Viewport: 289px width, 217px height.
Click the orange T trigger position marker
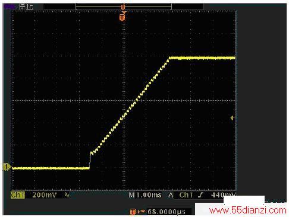(x=122, y=17)
